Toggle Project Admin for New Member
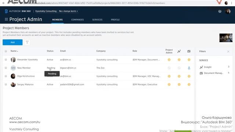The height and width of the screenshot is (132, 235). 169,68
